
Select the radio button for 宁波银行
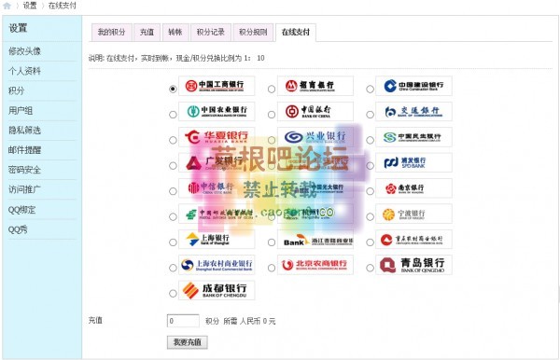pos(370,216)
